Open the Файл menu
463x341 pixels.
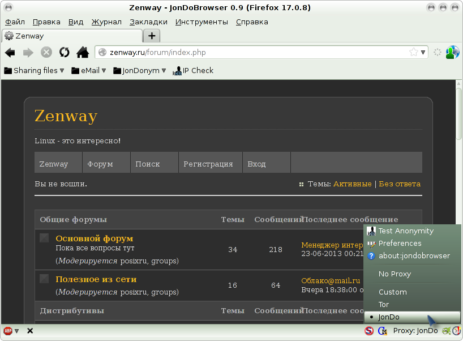[15, 22]
